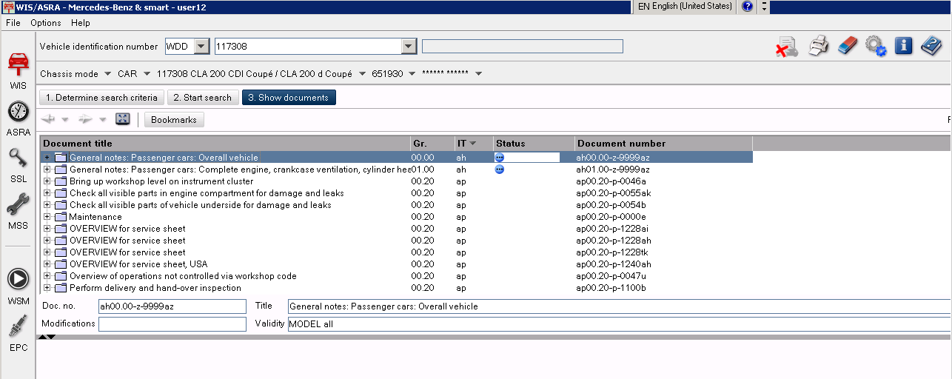The image size is (952, 379).
Task: Click the fit-to-window toolbar icon
Action: pos(123,119)
